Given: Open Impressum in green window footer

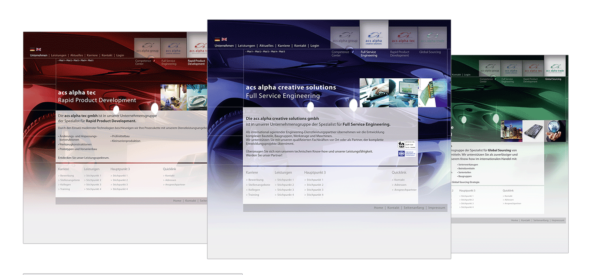Looking at the screenshot, I should pyautogui.click(x=558, y=220).
